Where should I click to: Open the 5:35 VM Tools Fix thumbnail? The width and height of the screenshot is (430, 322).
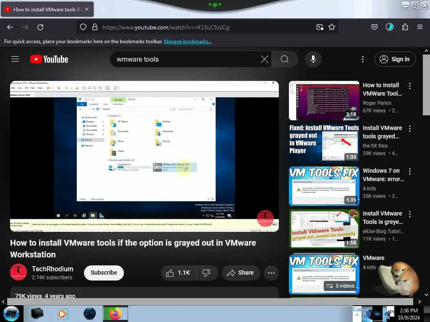[324, 186]
